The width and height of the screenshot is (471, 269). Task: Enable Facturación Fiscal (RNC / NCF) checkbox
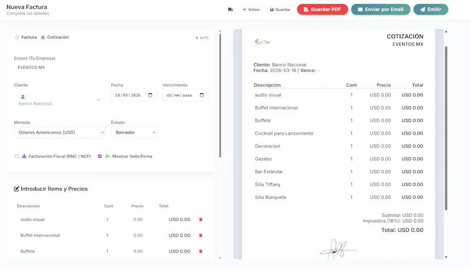[x=17, y=157]
